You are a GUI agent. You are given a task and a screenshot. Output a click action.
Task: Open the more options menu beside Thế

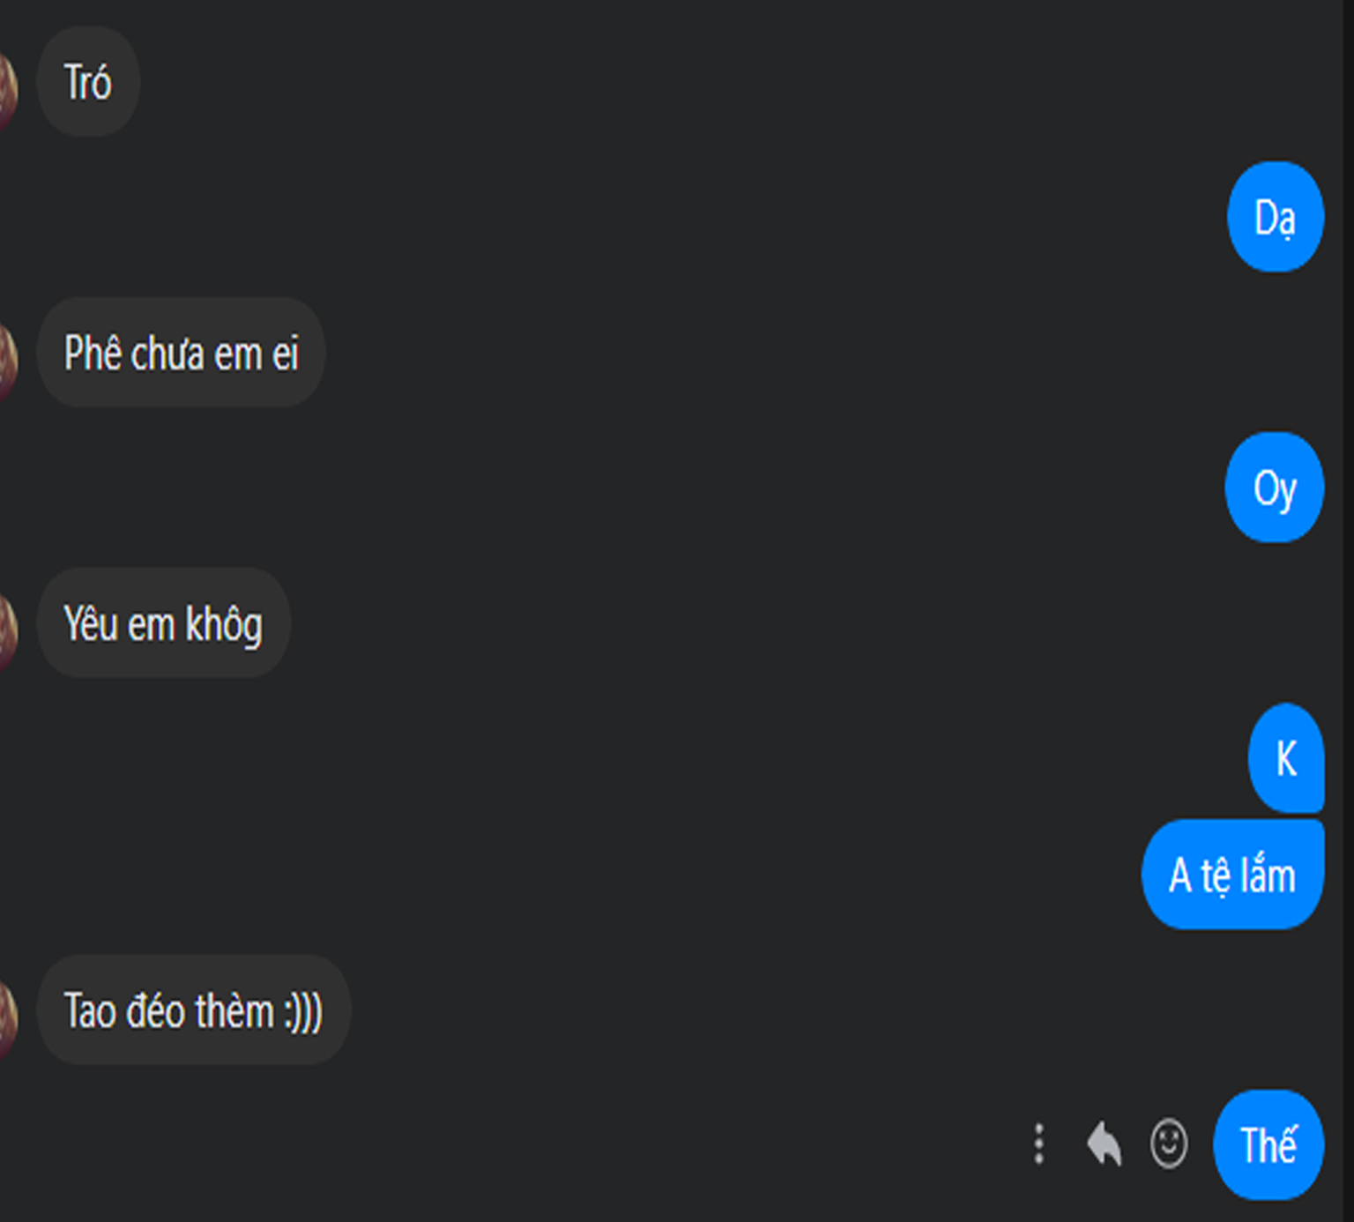click(1039, 1144)
